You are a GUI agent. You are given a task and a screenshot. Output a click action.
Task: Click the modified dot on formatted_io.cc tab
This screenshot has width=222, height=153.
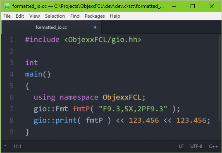95,27
